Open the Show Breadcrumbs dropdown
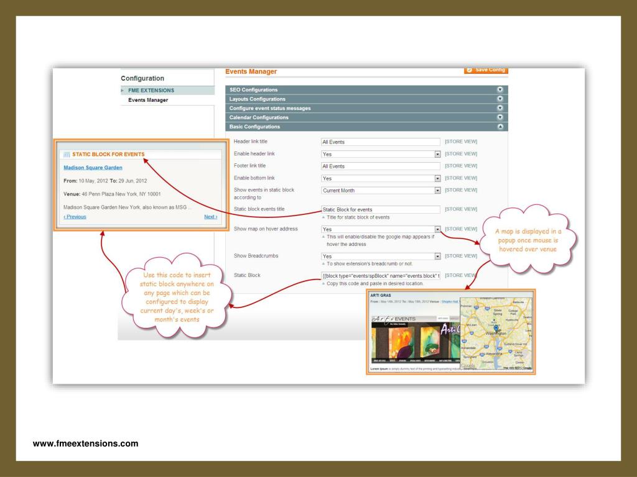Image resolution: width=637 pixels, height=477 pixels. [381, 257]
